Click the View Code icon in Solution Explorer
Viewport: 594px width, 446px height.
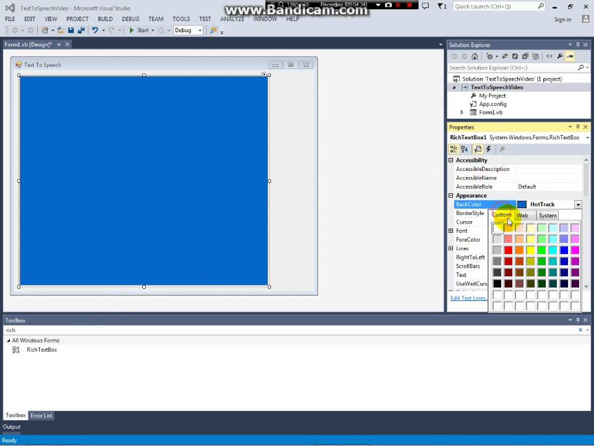coord(549,56)
